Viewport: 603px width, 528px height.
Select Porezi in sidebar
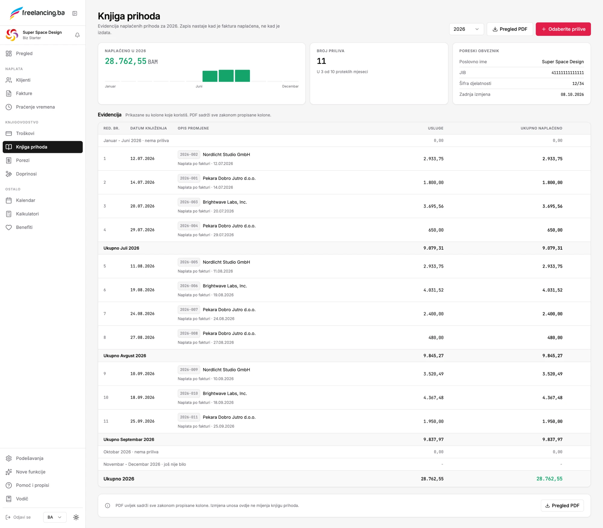tap(43, 160)
